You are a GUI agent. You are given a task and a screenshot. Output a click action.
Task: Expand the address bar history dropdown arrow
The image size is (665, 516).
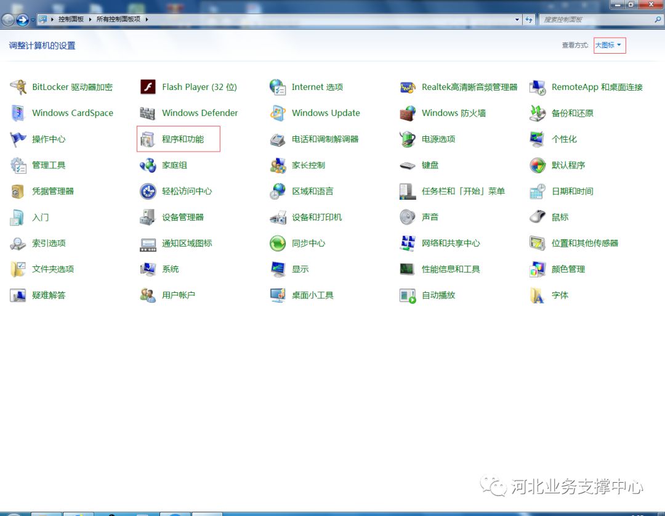[517, 20]
